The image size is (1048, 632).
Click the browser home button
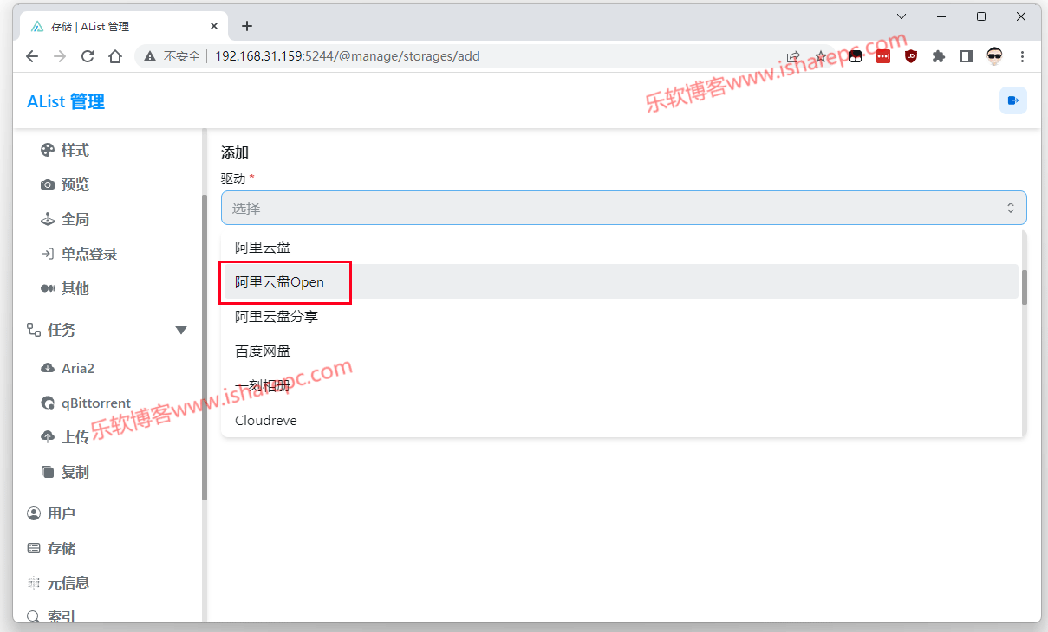[115, 56]
